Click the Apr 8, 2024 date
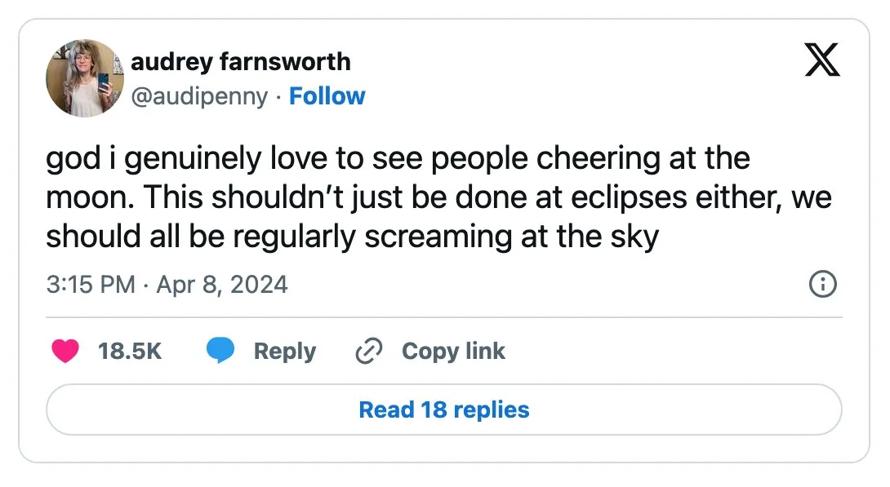Image resolution: width=890 pixels, height=487 pixels. [220, 285]
